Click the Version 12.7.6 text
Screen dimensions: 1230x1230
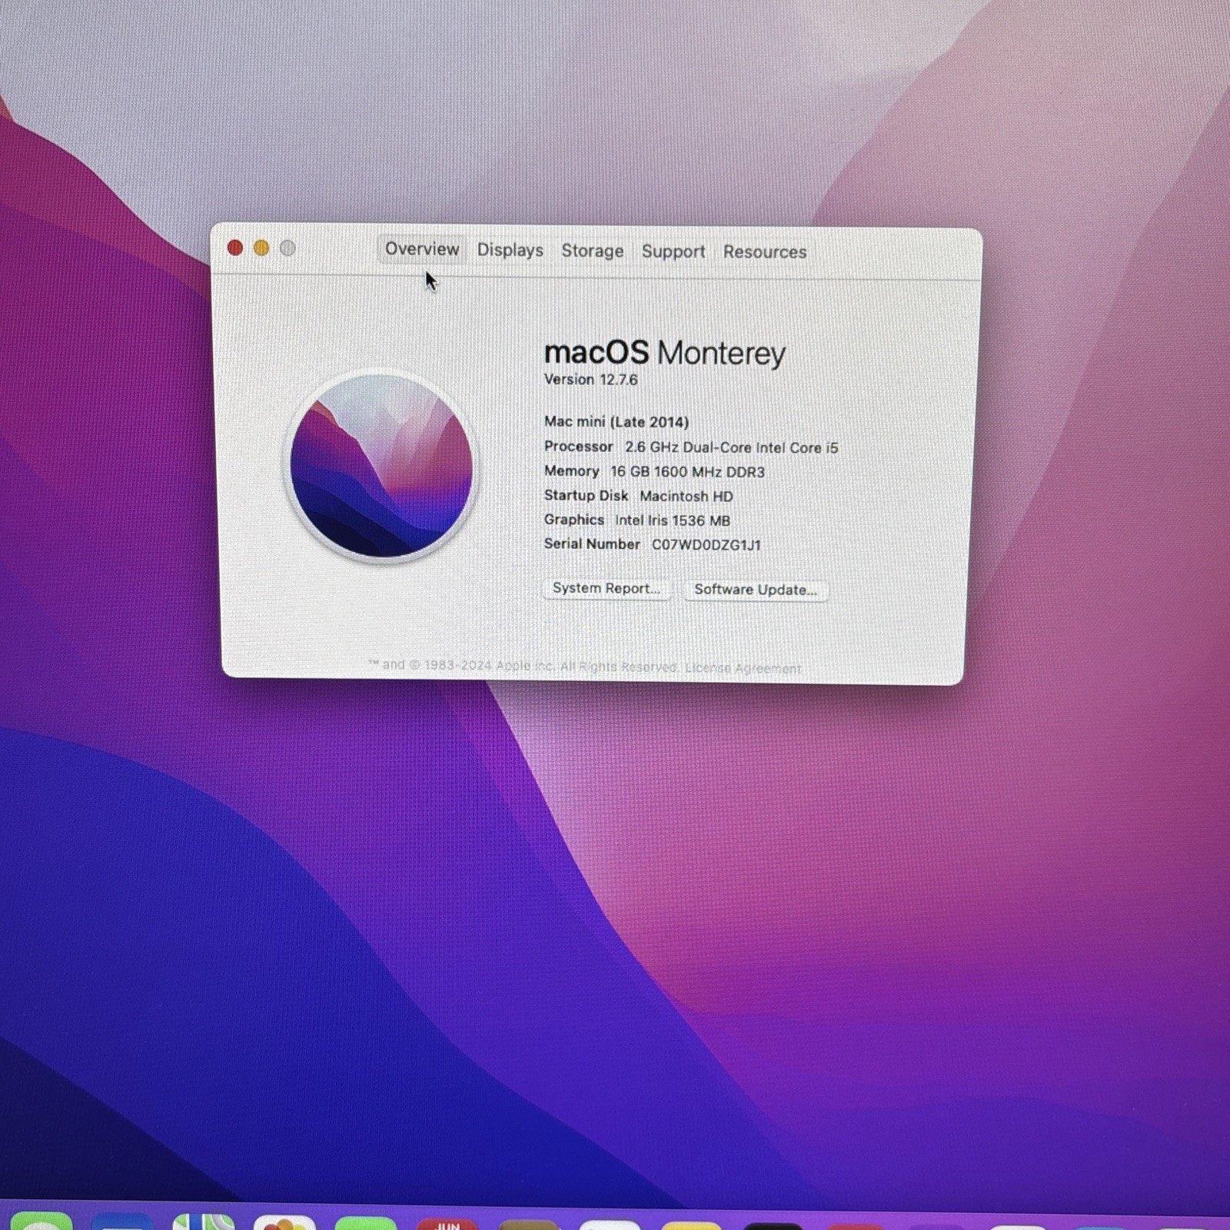[x=590, y=380]
